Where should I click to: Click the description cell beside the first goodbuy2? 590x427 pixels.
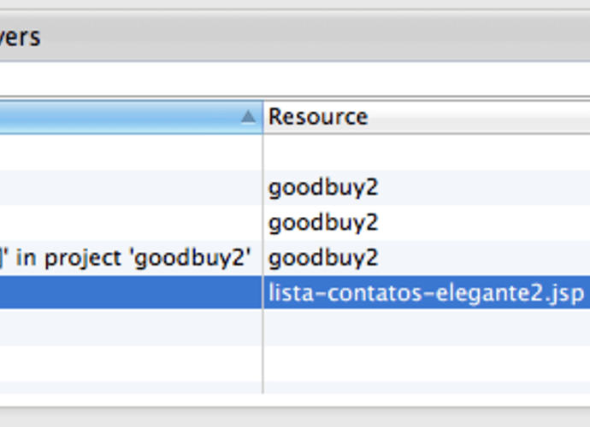coord(131,188)
